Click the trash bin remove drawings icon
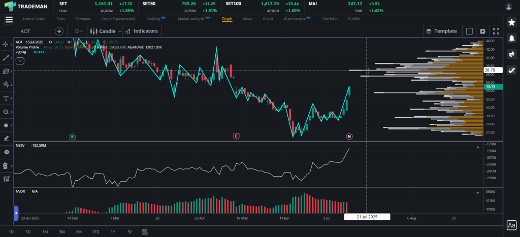The image size is (520, 237). coord(6,165)
